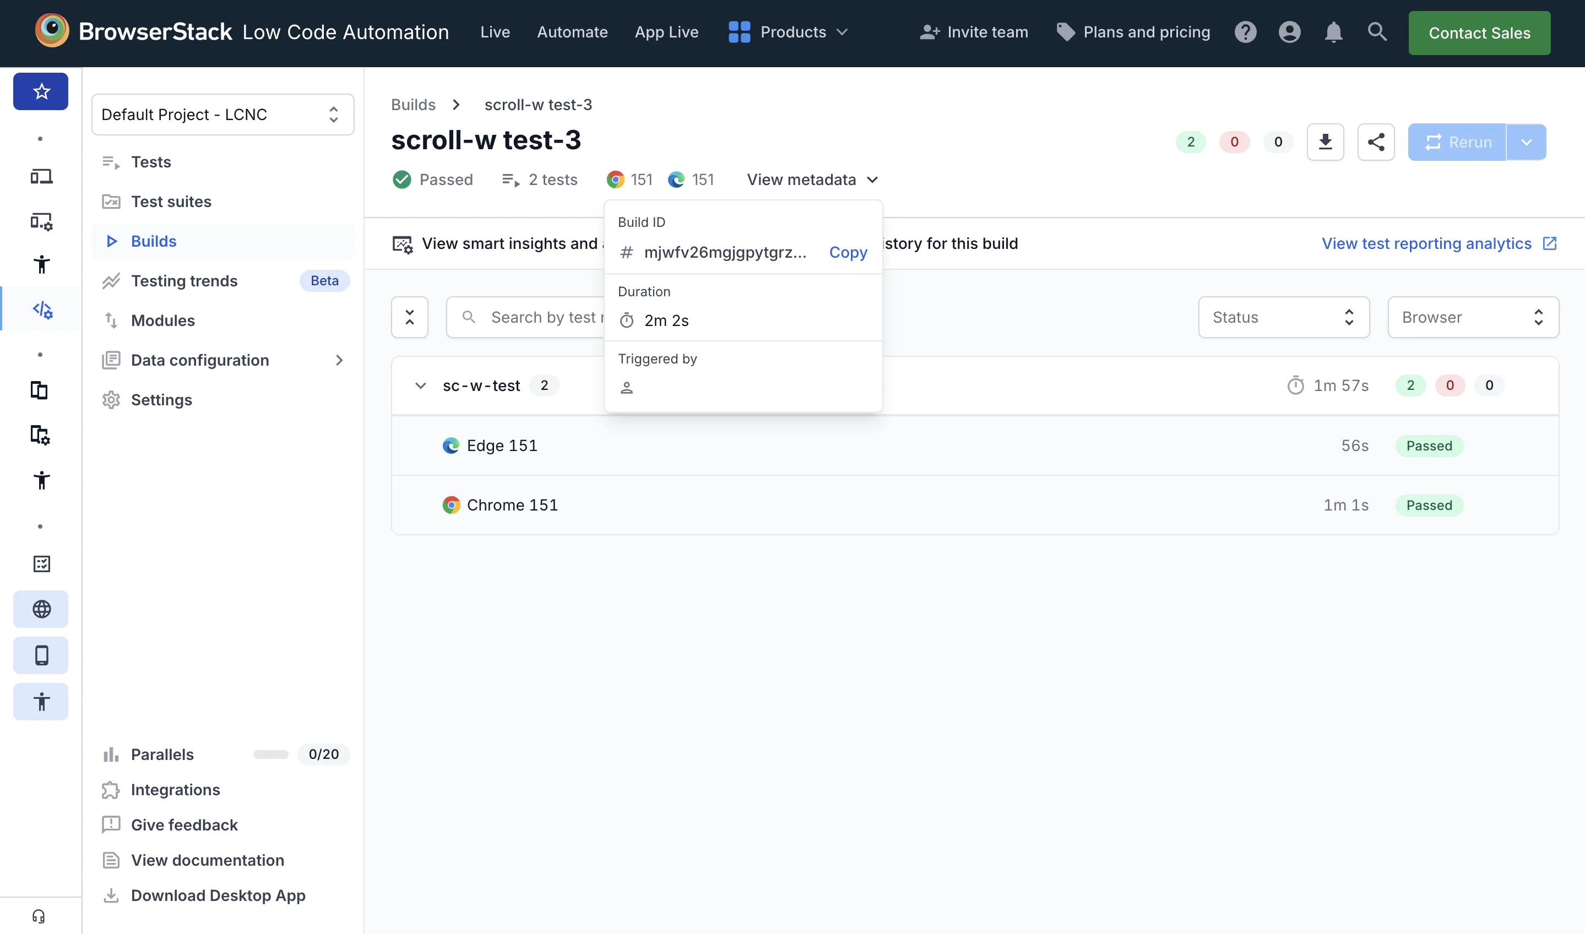
Task: Download the build report
Action: tap(1325, 142)
